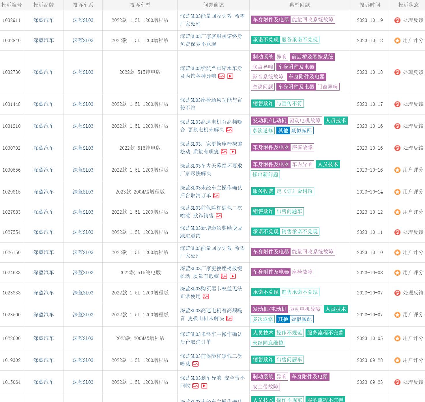
Task: Open image icon in complaint 1030702 description
Action: (x=224, y=152)
